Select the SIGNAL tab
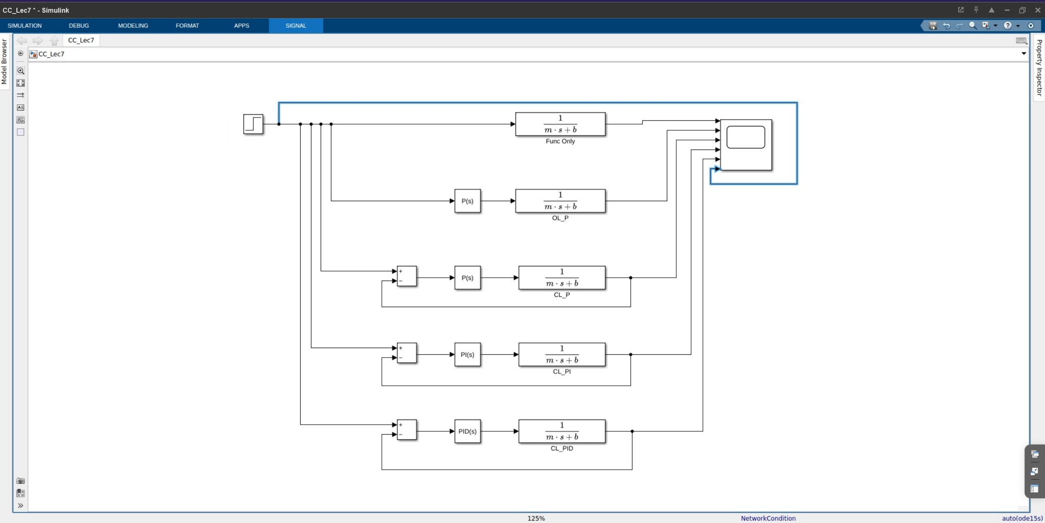The width and height of the screenshot is (1045, 523). (x=296, y=25)
